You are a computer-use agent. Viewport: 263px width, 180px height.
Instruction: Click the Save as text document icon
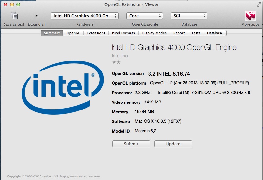coord(14,16)
